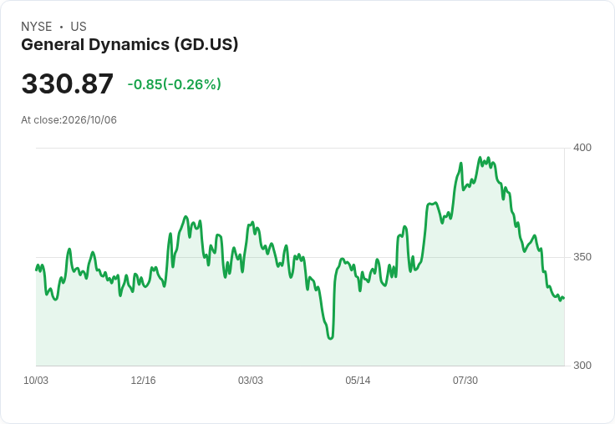Click the first data point of the chart line

point(37,270)
